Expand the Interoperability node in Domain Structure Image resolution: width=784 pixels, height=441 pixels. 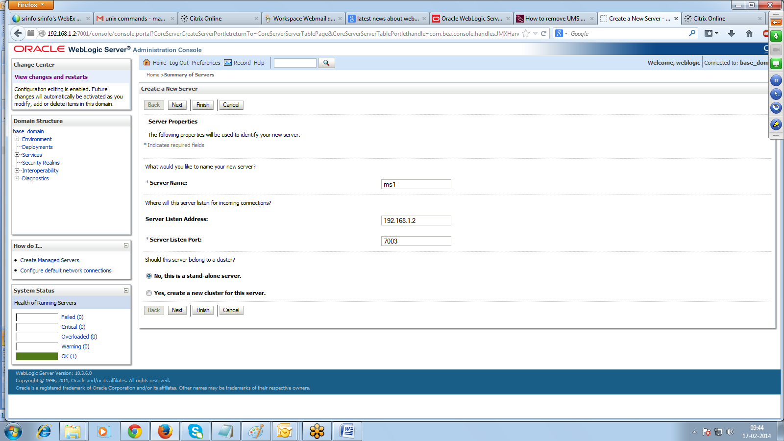pos(16,171)
